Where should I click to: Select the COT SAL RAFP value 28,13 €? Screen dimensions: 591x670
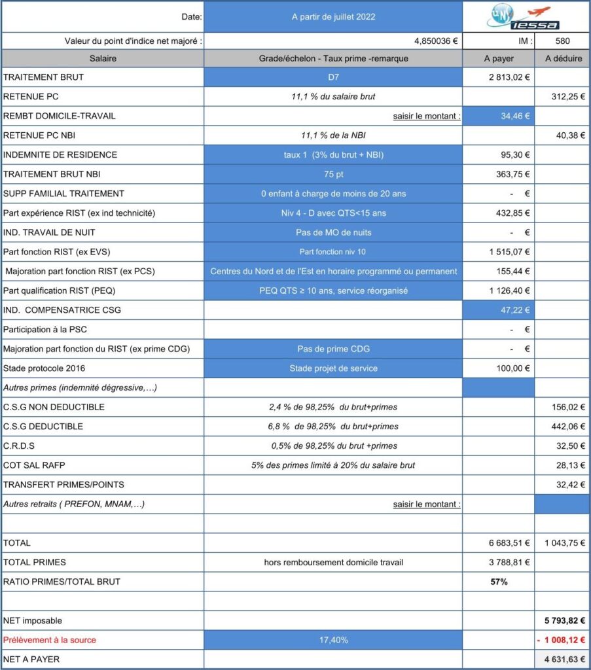pos(571,465)
